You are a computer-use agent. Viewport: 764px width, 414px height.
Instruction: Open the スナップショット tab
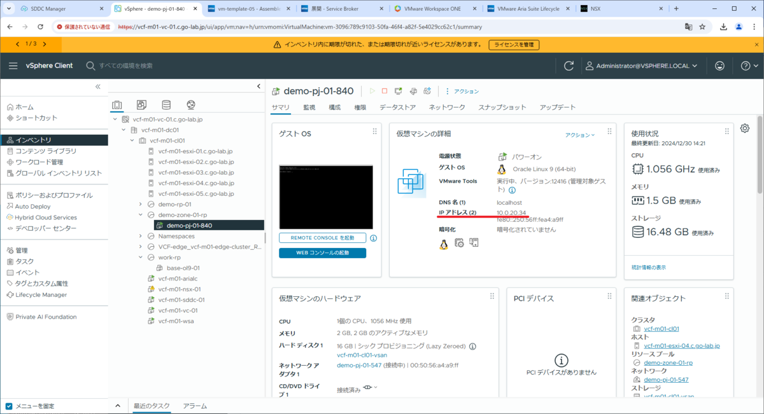point(502,107)
